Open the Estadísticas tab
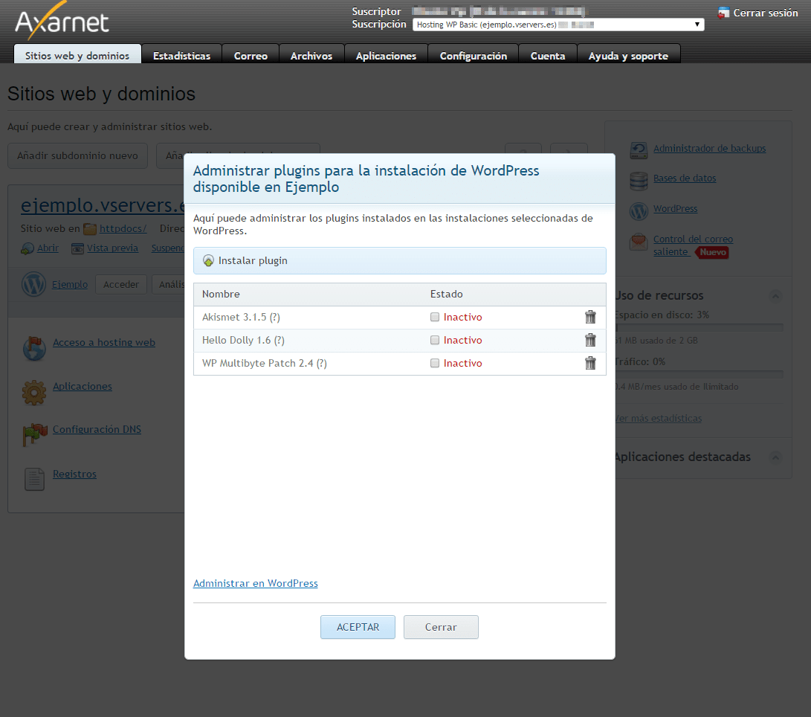Screen dimensions: 811x717 click(x=181, y=55)
